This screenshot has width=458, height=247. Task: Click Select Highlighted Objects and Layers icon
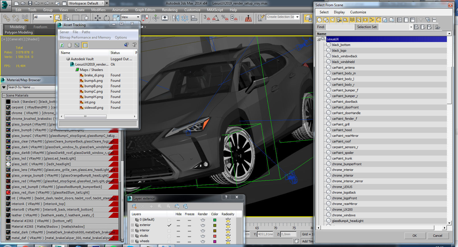[x=160, y=206]
